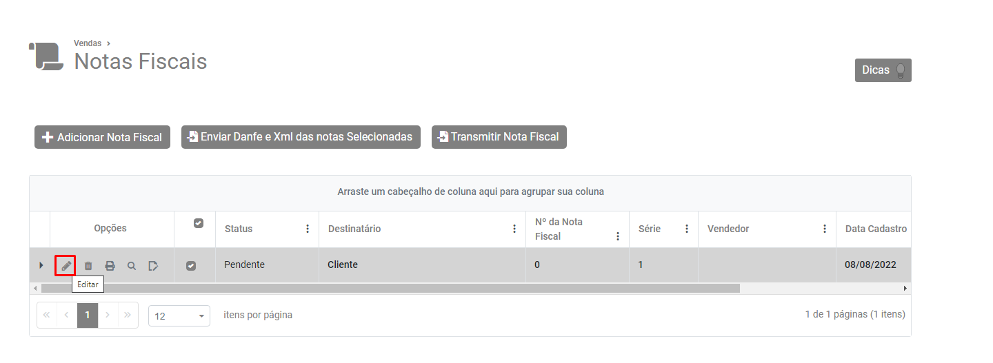Click Transmitir Nota Fiscal button
The height and width of the screenshot is (363, 993).
point(499,136)
